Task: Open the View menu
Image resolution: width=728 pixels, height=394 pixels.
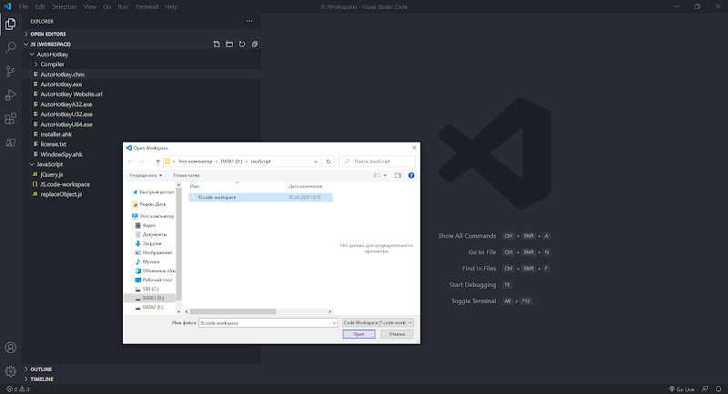Action: [x=89, y=7]
